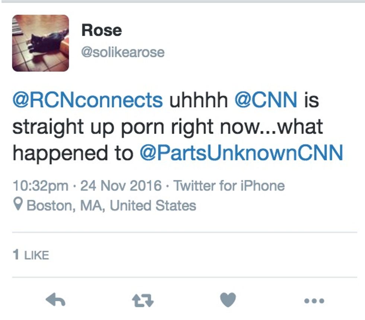
Task: Like the tweet with the heart icon
Action: 228,300
